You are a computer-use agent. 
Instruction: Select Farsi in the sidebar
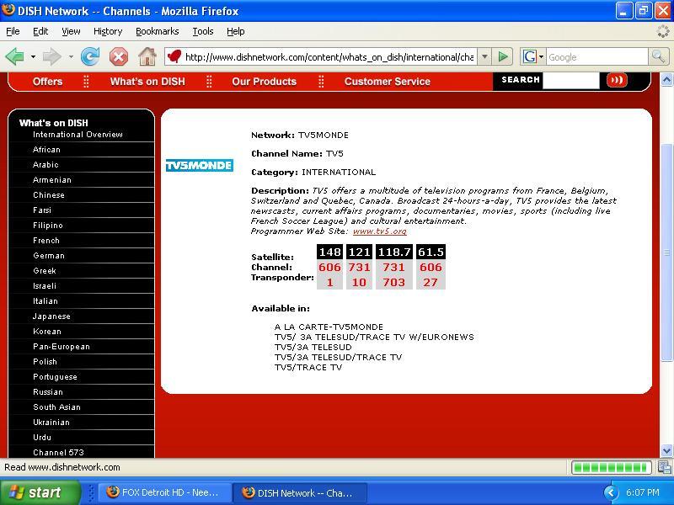click(42, 210)
